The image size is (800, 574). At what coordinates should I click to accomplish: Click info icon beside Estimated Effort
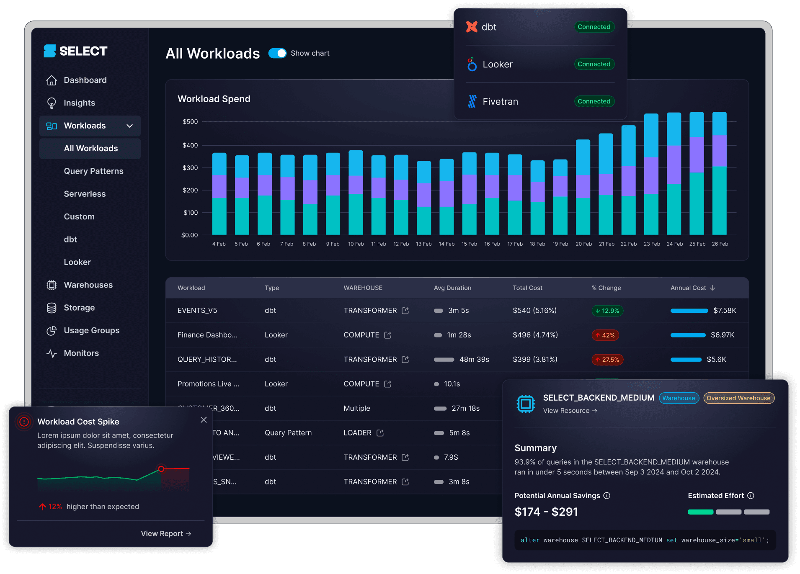[751, 496]
